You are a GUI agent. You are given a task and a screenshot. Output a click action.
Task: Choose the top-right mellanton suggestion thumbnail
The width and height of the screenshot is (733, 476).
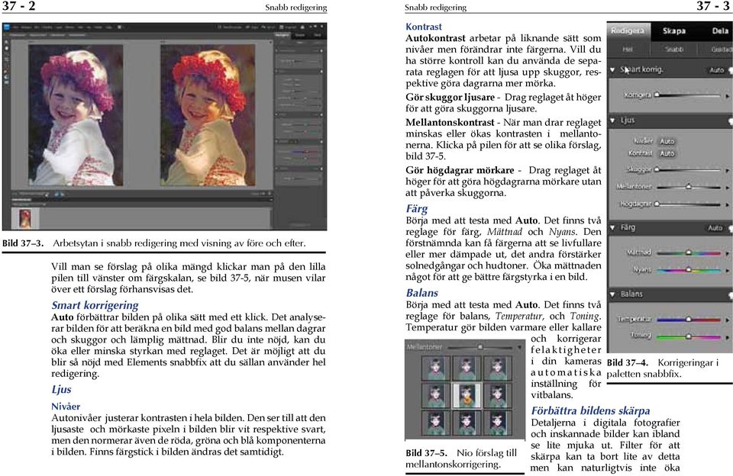point(497,368)
